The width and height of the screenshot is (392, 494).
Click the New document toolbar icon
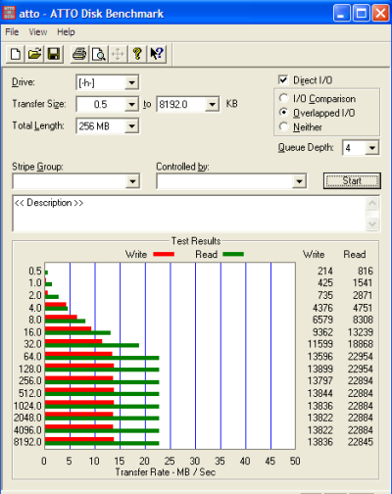click(16, 54)
